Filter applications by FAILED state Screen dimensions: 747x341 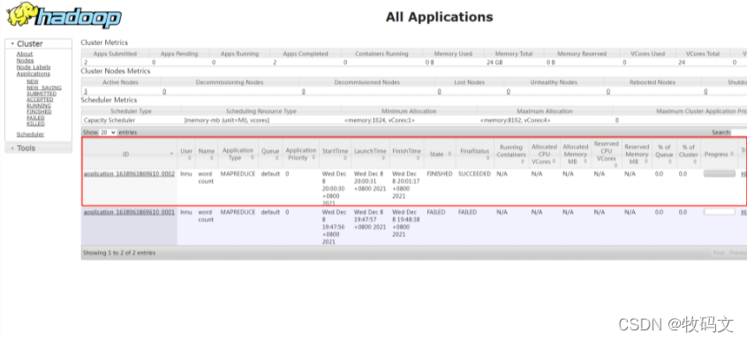coord(35,117)
